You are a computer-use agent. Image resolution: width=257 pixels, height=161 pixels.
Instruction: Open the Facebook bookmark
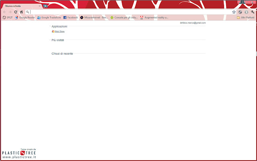(71, 18)
